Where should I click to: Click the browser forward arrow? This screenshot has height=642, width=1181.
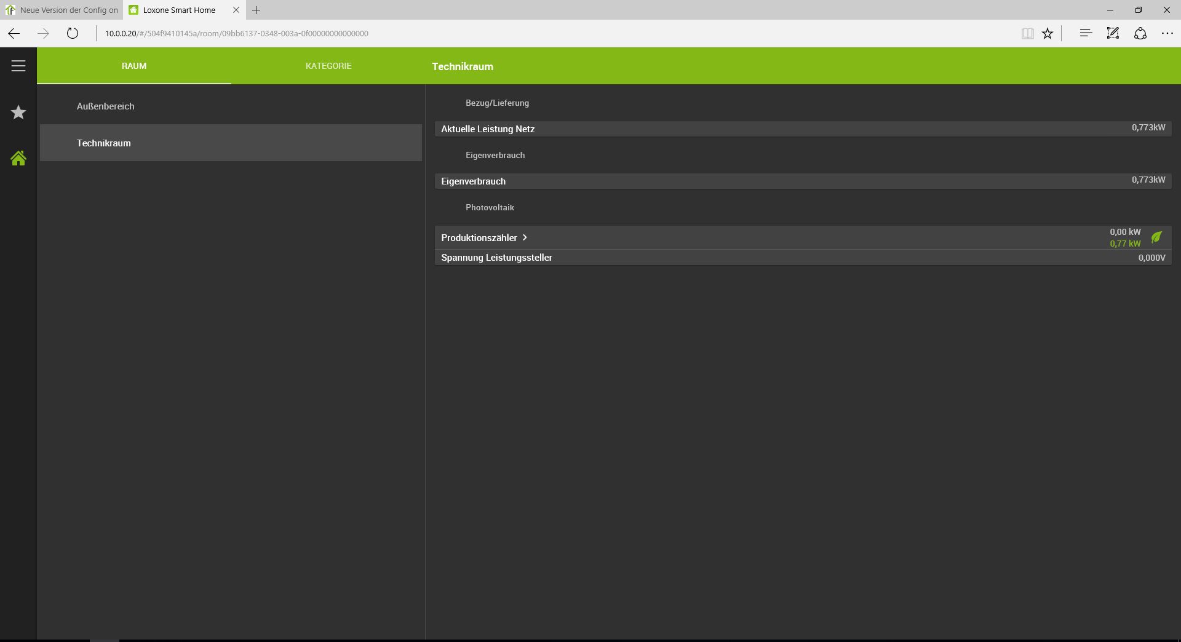(43, 33)
